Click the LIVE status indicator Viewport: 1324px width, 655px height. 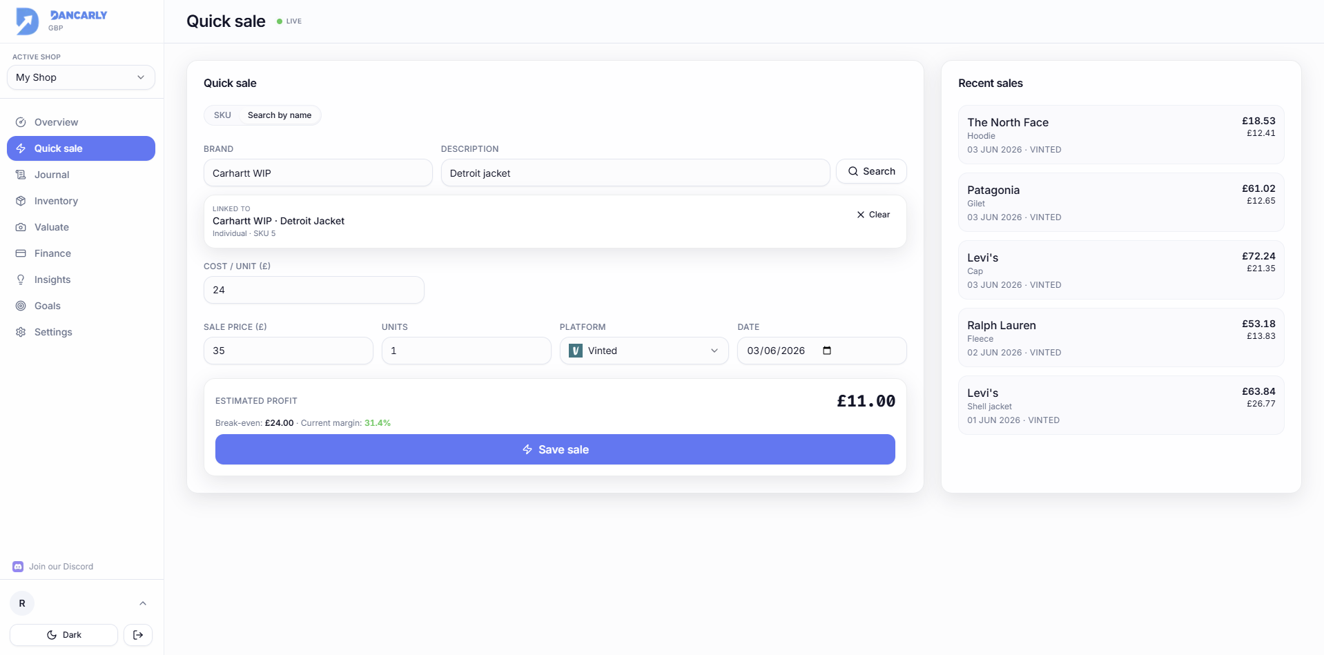click(x=289, y=21)
